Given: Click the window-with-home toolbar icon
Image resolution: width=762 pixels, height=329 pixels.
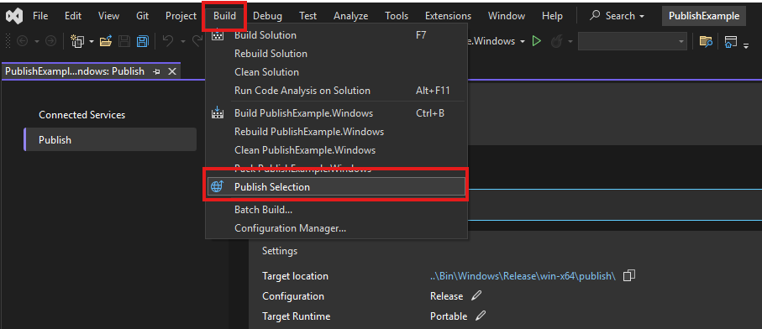Looking at the screenshot, I should click(731, 41).
